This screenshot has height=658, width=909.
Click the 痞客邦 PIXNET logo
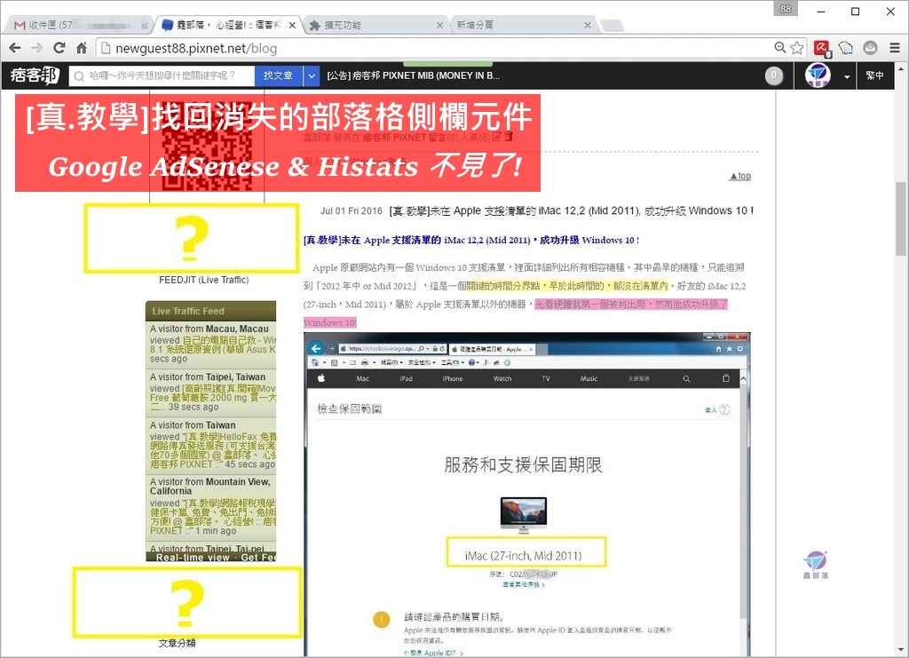coord(35,75)
